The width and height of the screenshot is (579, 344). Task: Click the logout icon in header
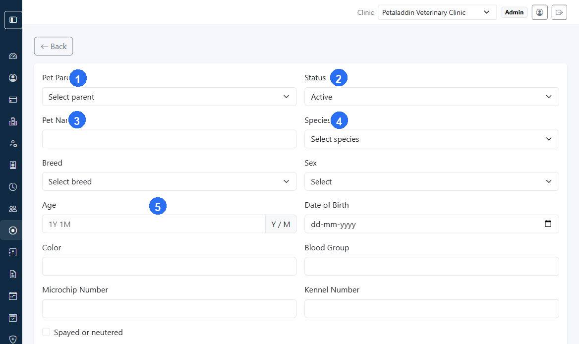tap(559, 12)
